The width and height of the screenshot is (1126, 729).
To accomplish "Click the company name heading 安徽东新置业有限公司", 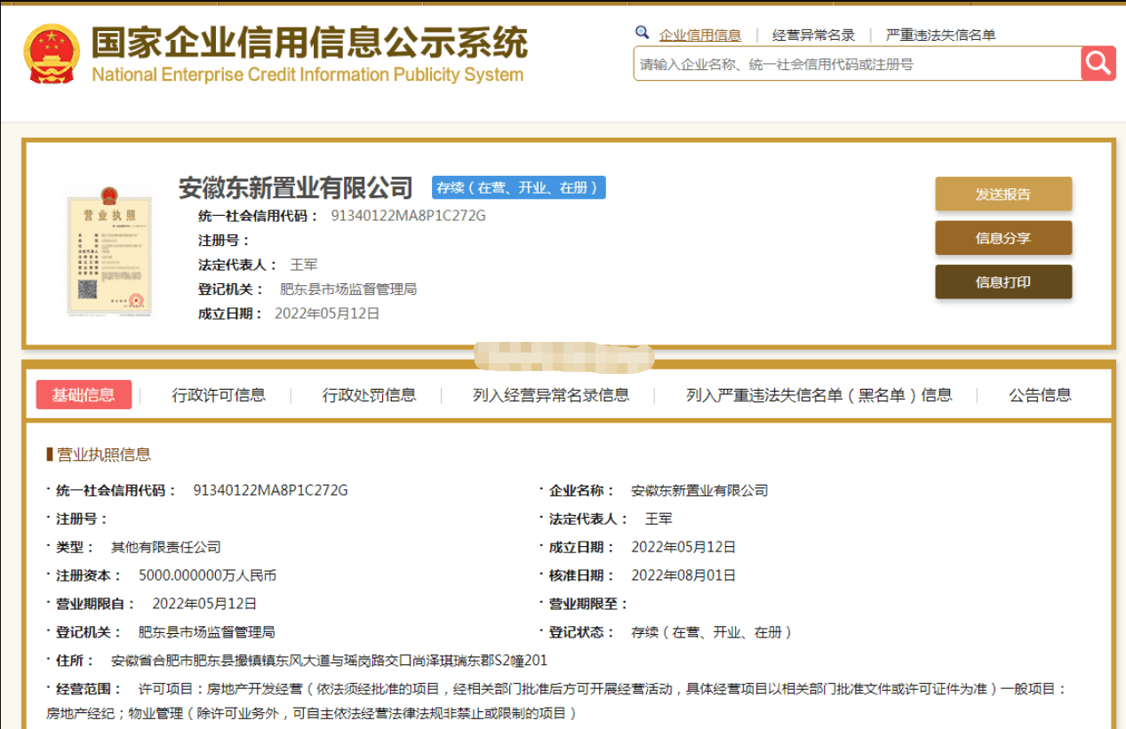I will tap(296, 188).
